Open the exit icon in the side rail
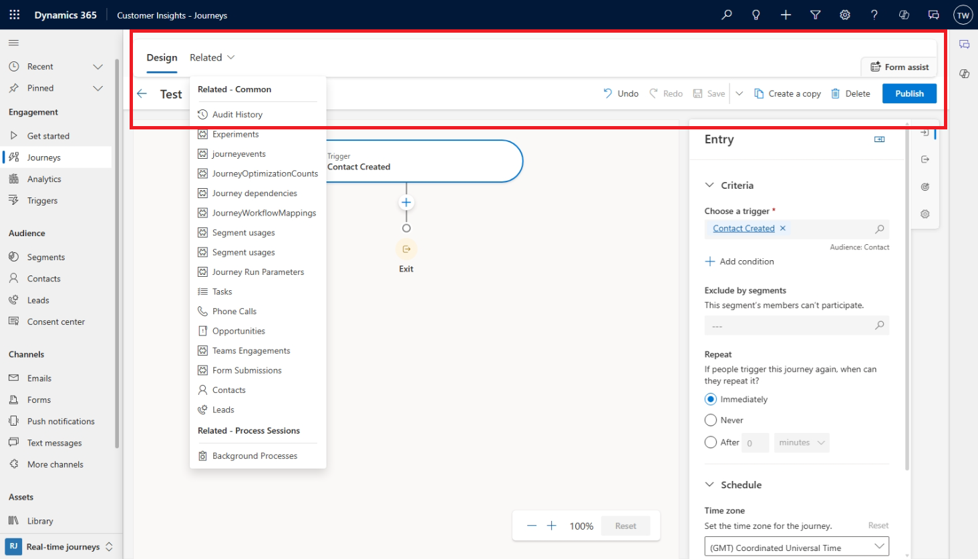This screenshot has height=559, width=978. [925, 159]
